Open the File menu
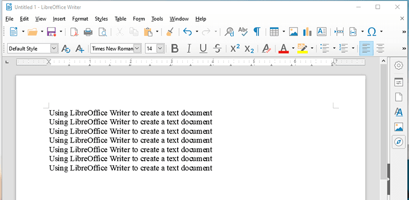Viewport: 409px width, 200px height. [x=9, y=19]
